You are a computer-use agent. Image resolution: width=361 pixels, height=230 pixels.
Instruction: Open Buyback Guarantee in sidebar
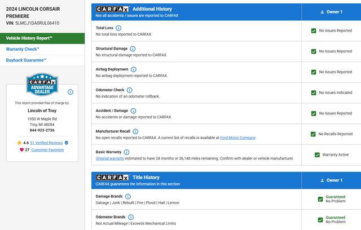(x=26, y=60)
